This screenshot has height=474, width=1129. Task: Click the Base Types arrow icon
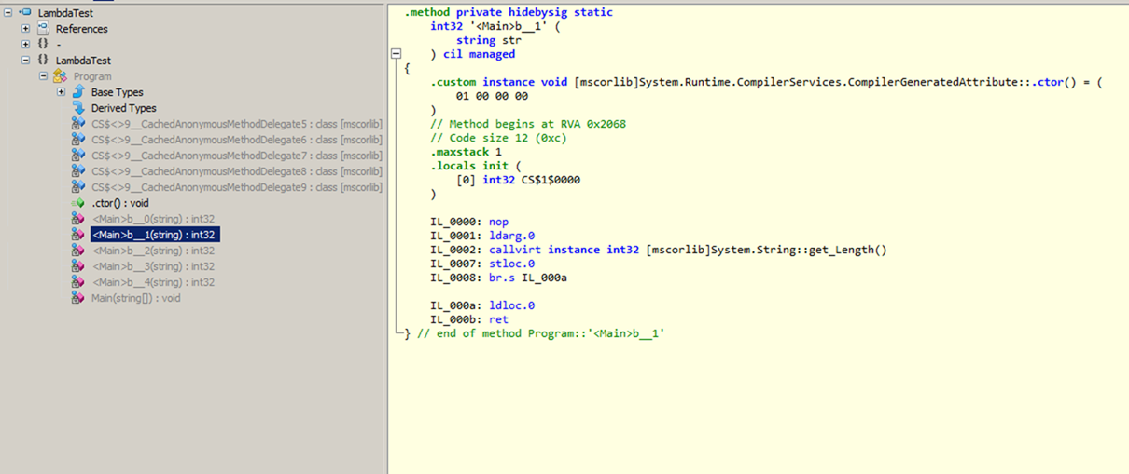pos(78,92)
